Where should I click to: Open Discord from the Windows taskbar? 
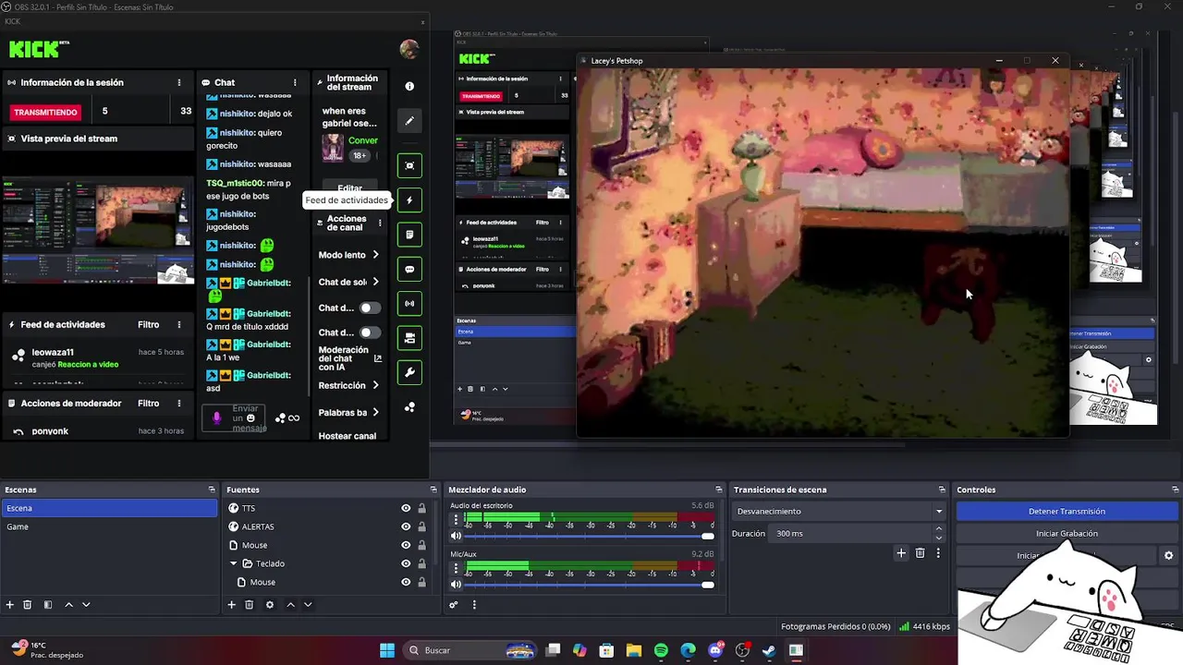(x=714, y=650)
